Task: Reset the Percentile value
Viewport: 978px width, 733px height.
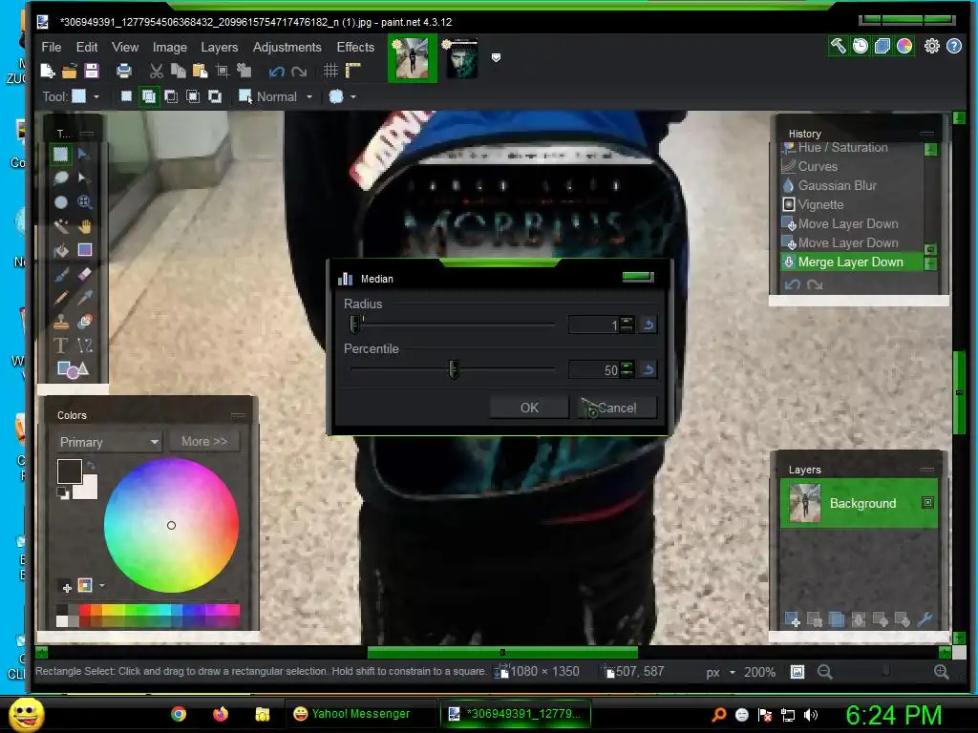Action: pyautogui.click(x=648, y=369)
